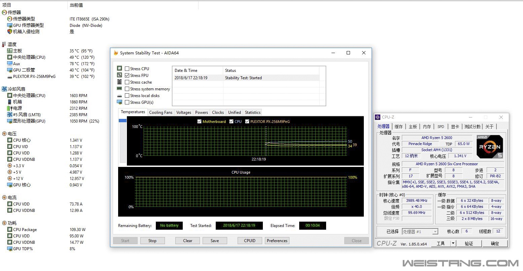Viewport: 523px width, 271px height.
Task: Click the drive icon beside PLEXTOR PX-256M9PeG
Action: 10,77
